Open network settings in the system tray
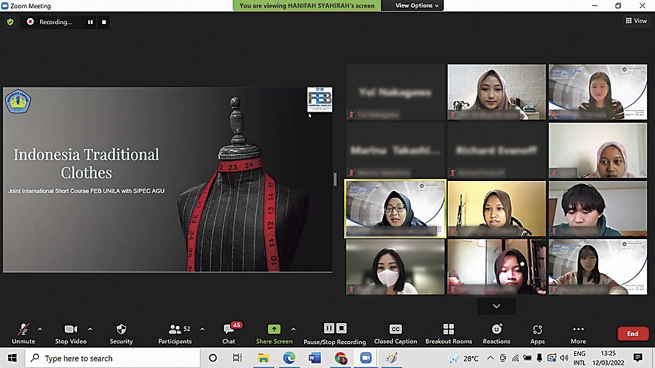This screenshot has width=655, height=368. tap(515, 358)
